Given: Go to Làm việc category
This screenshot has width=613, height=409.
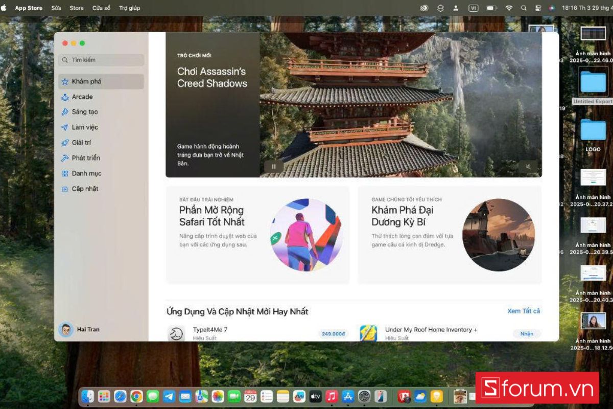Looking at the screenshot, I should pos(101,127).
